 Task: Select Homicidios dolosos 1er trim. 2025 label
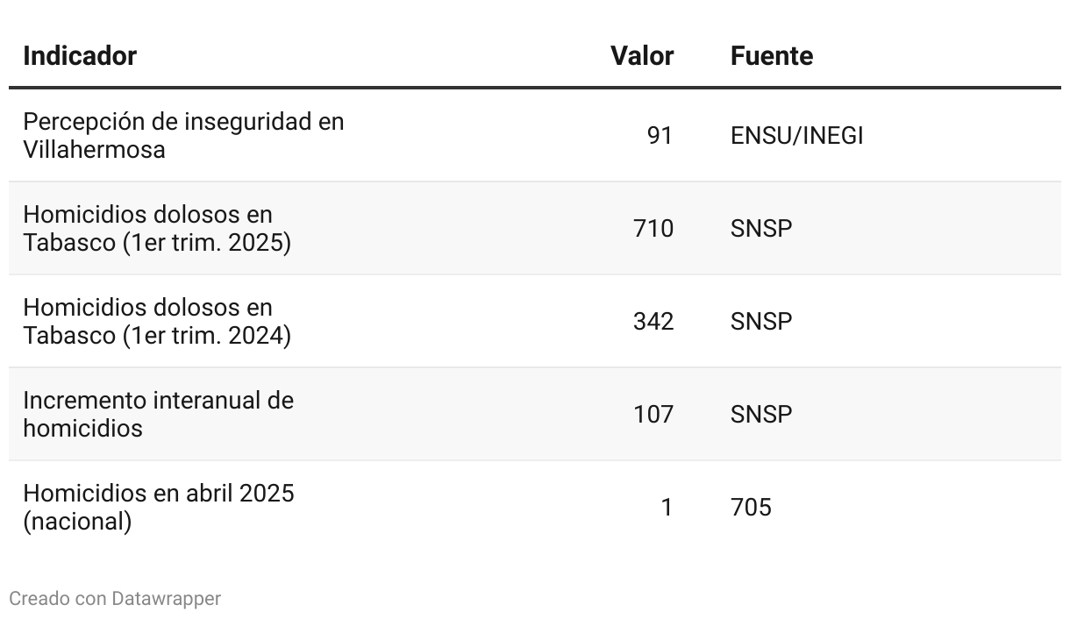pyautogui.click(x=157, y=228)
